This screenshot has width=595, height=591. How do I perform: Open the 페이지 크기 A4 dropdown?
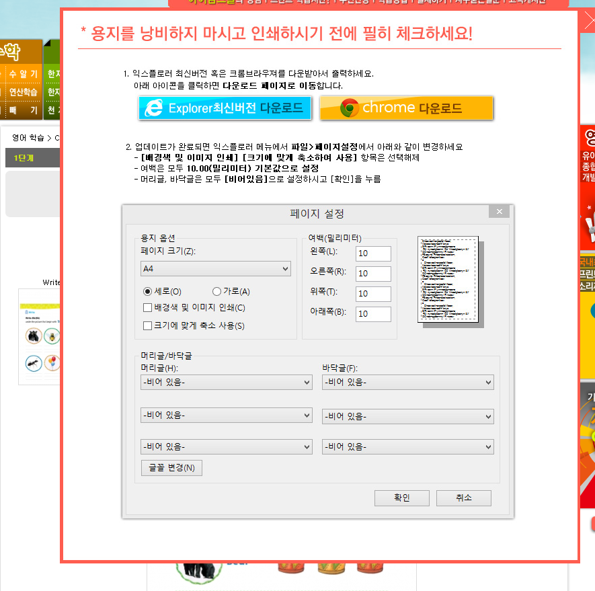coord(216,269)
